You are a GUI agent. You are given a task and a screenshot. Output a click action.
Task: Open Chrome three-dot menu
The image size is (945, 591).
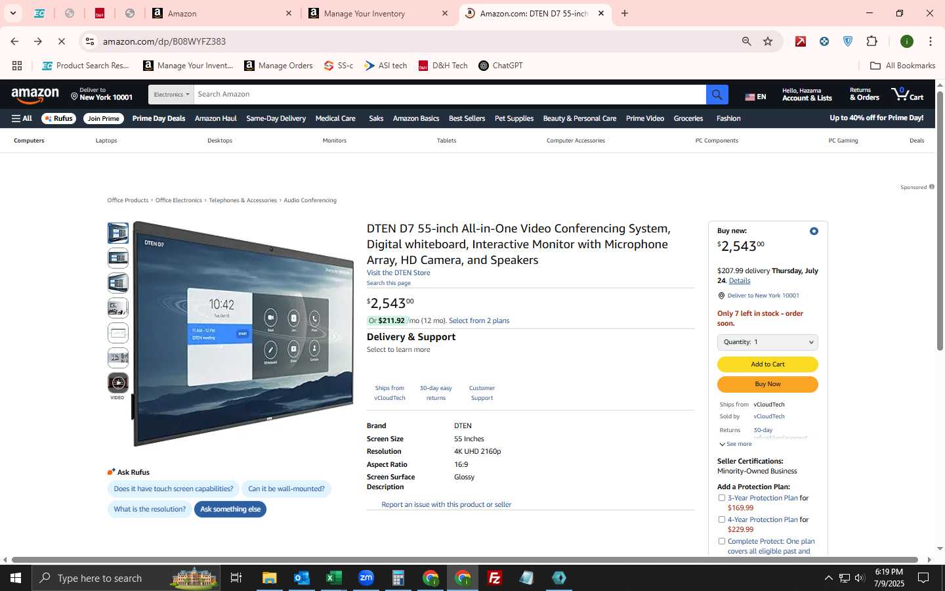tap(930, 41)
